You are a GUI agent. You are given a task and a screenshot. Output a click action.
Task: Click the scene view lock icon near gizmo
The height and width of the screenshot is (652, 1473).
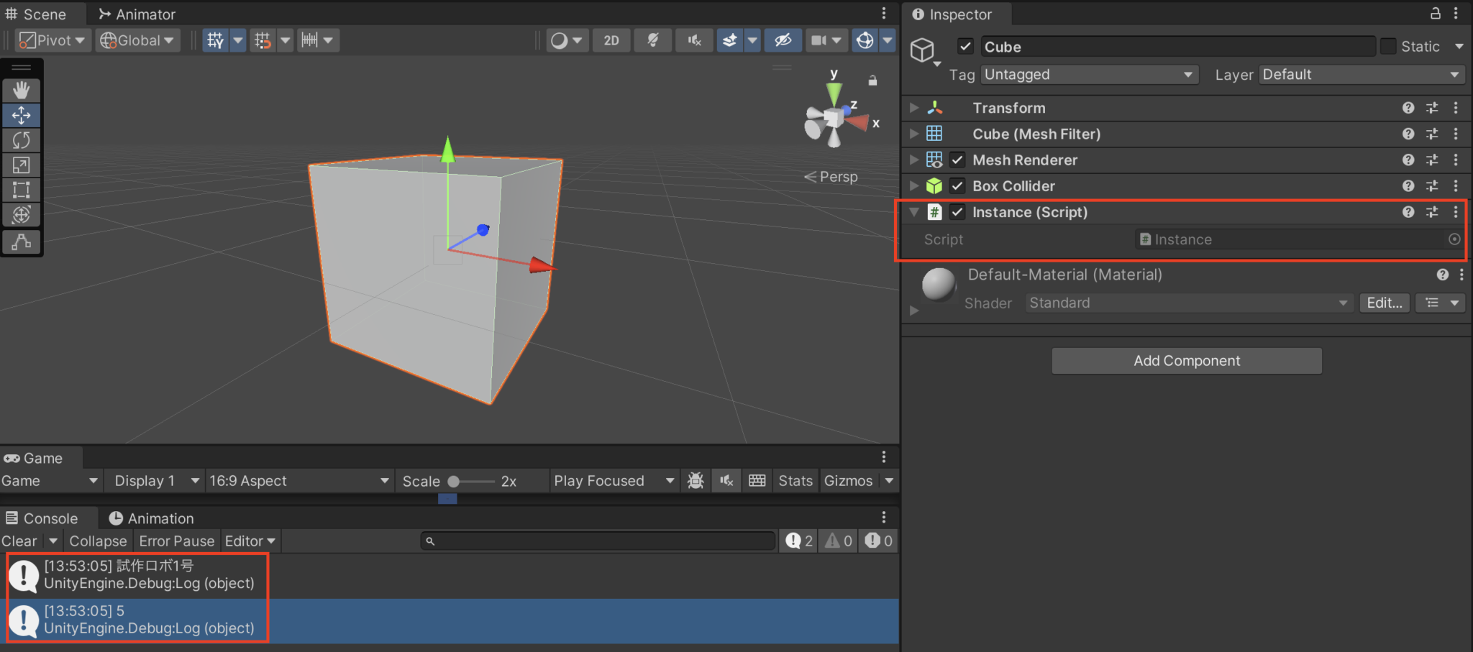click(872, 81)
